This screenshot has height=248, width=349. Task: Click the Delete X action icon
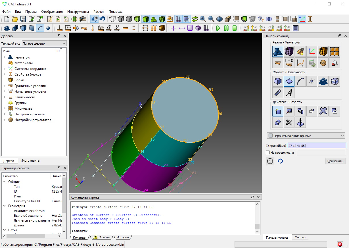(x=323, y=111)
